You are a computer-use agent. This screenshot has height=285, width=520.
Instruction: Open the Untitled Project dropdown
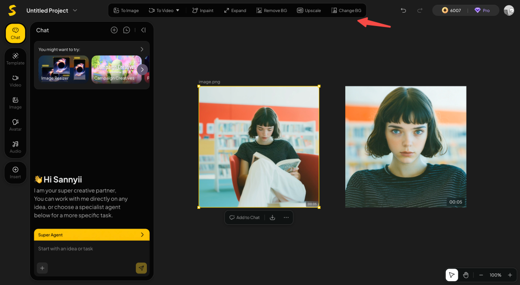coord(75,10)
